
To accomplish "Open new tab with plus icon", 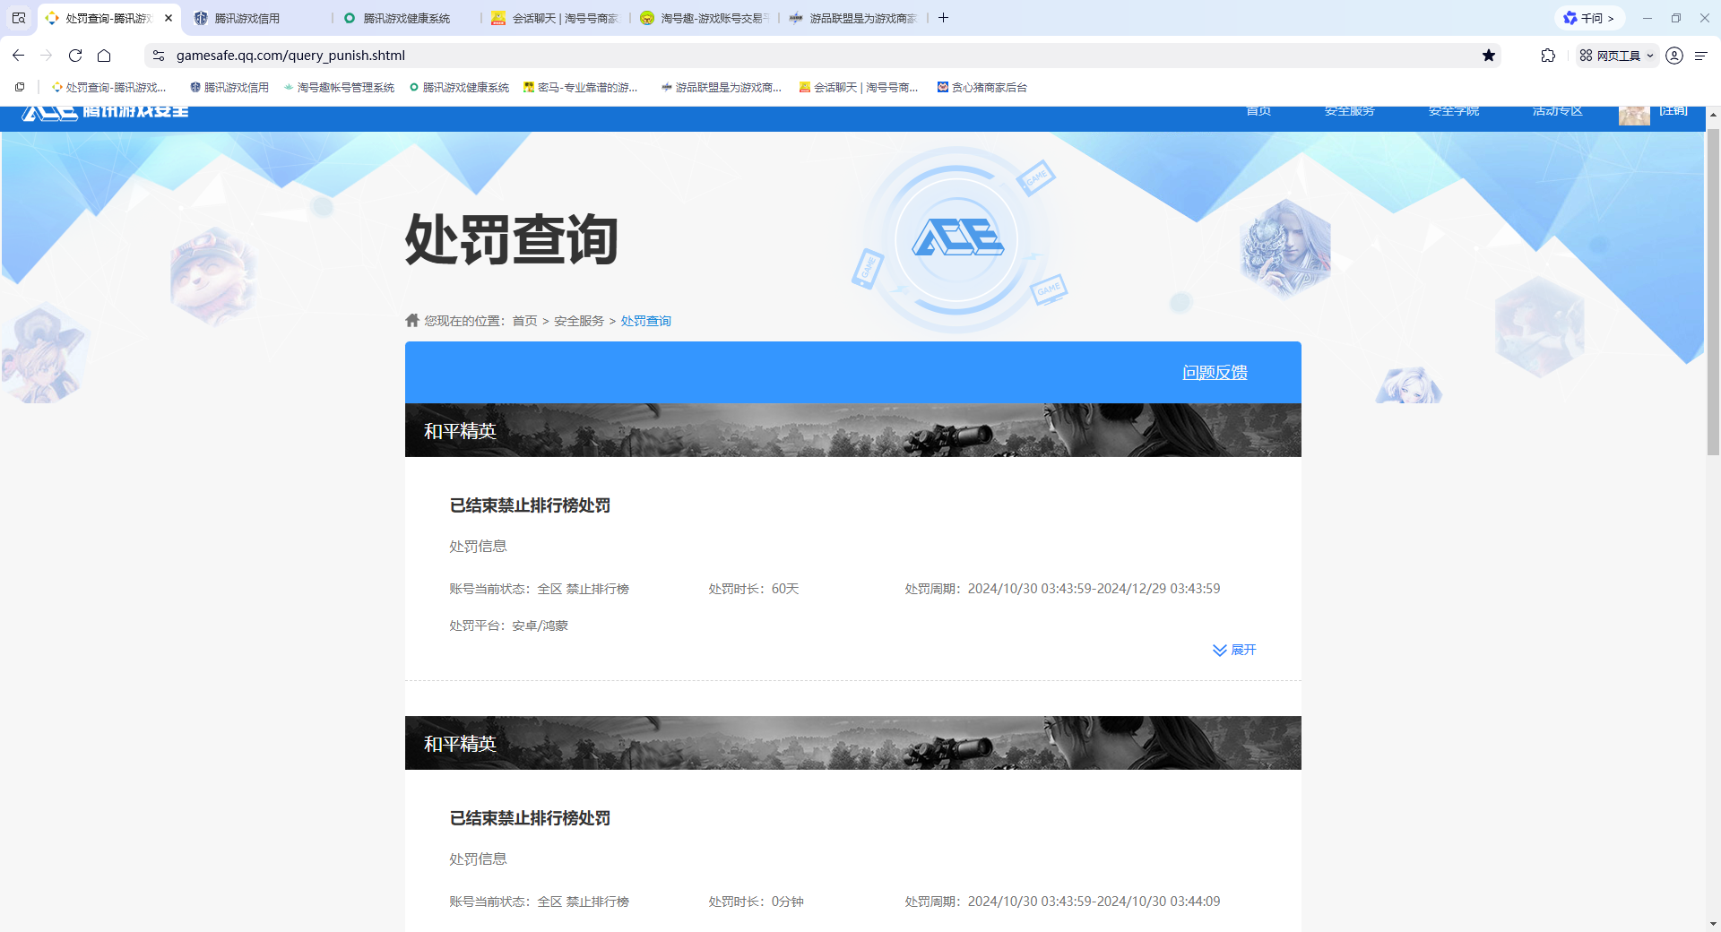I will [x=943, y=18].
